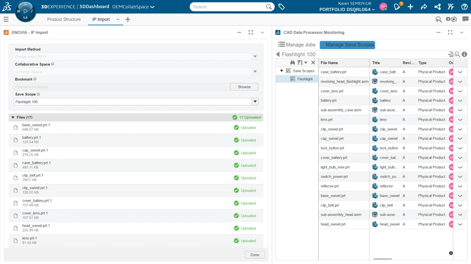
Task: Switch to the Manage Jobs view
Action: (297, 45)
